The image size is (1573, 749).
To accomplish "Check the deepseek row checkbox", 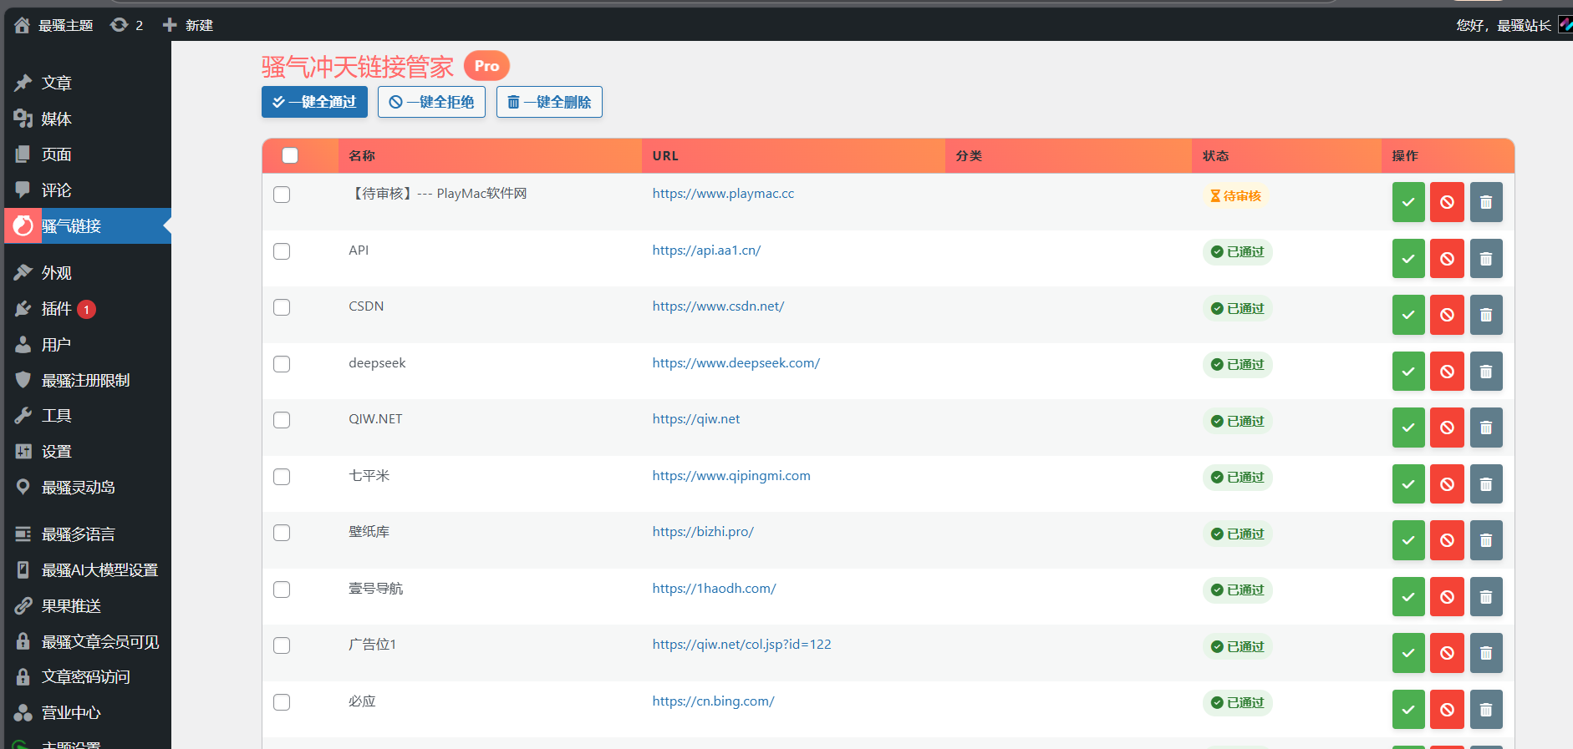I will click(x=282, y=364).
